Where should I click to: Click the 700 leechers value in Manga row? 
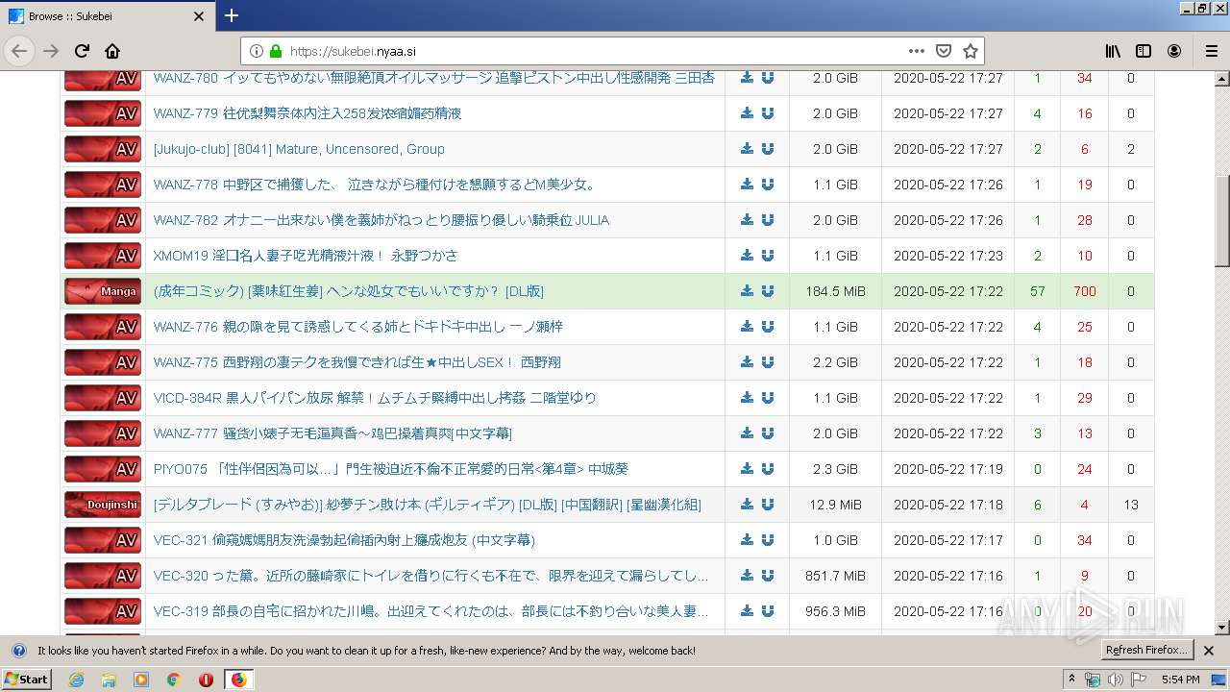1084,291
